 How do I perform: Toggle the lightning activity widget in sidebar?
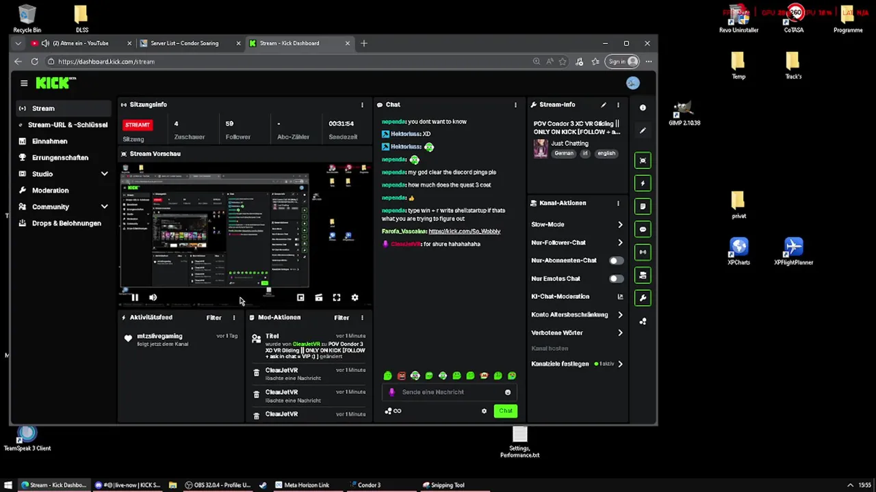pos(643,183)
